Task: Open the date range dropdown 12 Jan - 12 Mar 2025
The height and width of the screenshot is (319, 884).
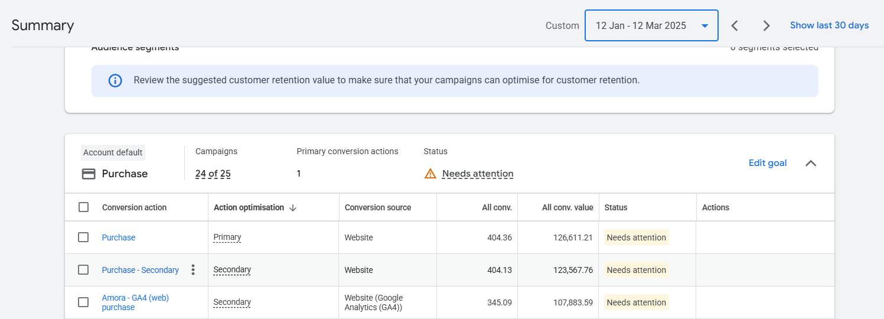Action: [651, 25]
